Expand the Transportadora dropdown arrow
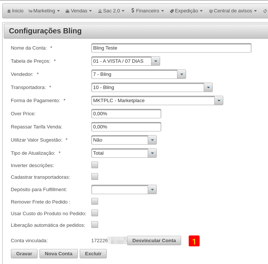The width and height of the screenshot is (268, 264). pos(208,87)
